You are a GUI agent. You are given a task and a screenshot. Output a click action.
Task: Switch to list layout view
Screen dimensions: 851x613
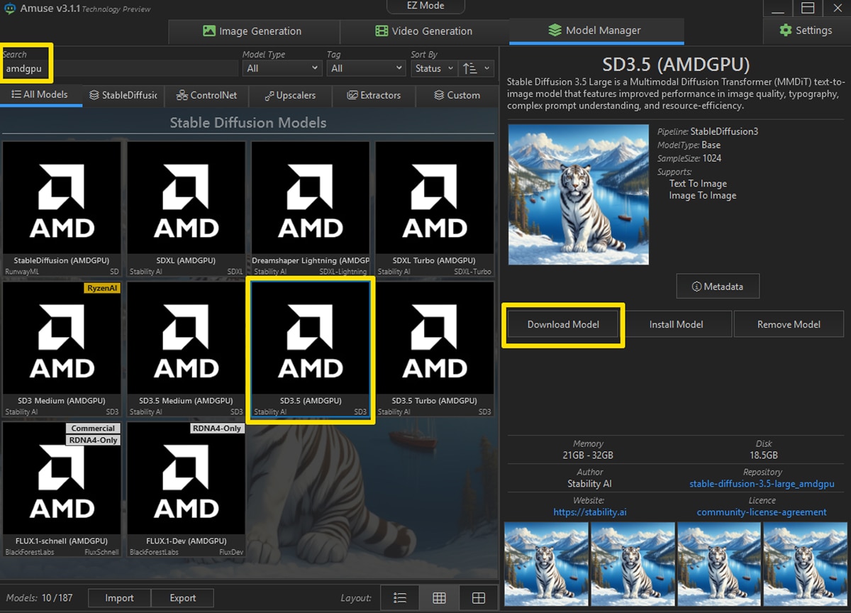pyautogui.click(x=399, y=598)
